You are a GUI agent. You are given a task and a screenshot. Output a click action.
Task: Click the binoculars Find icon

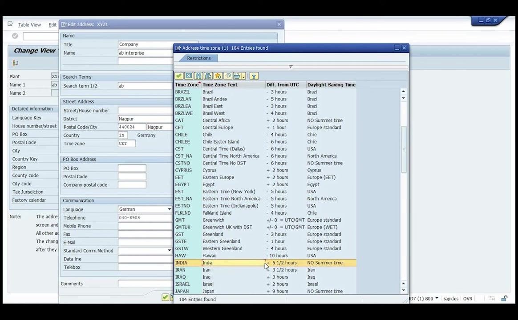tap(198, 76)
